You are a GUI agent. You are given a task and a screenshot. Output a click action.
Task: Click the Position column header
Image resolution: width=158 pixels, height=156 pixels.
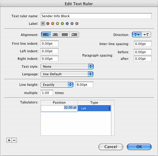[59, 102]
